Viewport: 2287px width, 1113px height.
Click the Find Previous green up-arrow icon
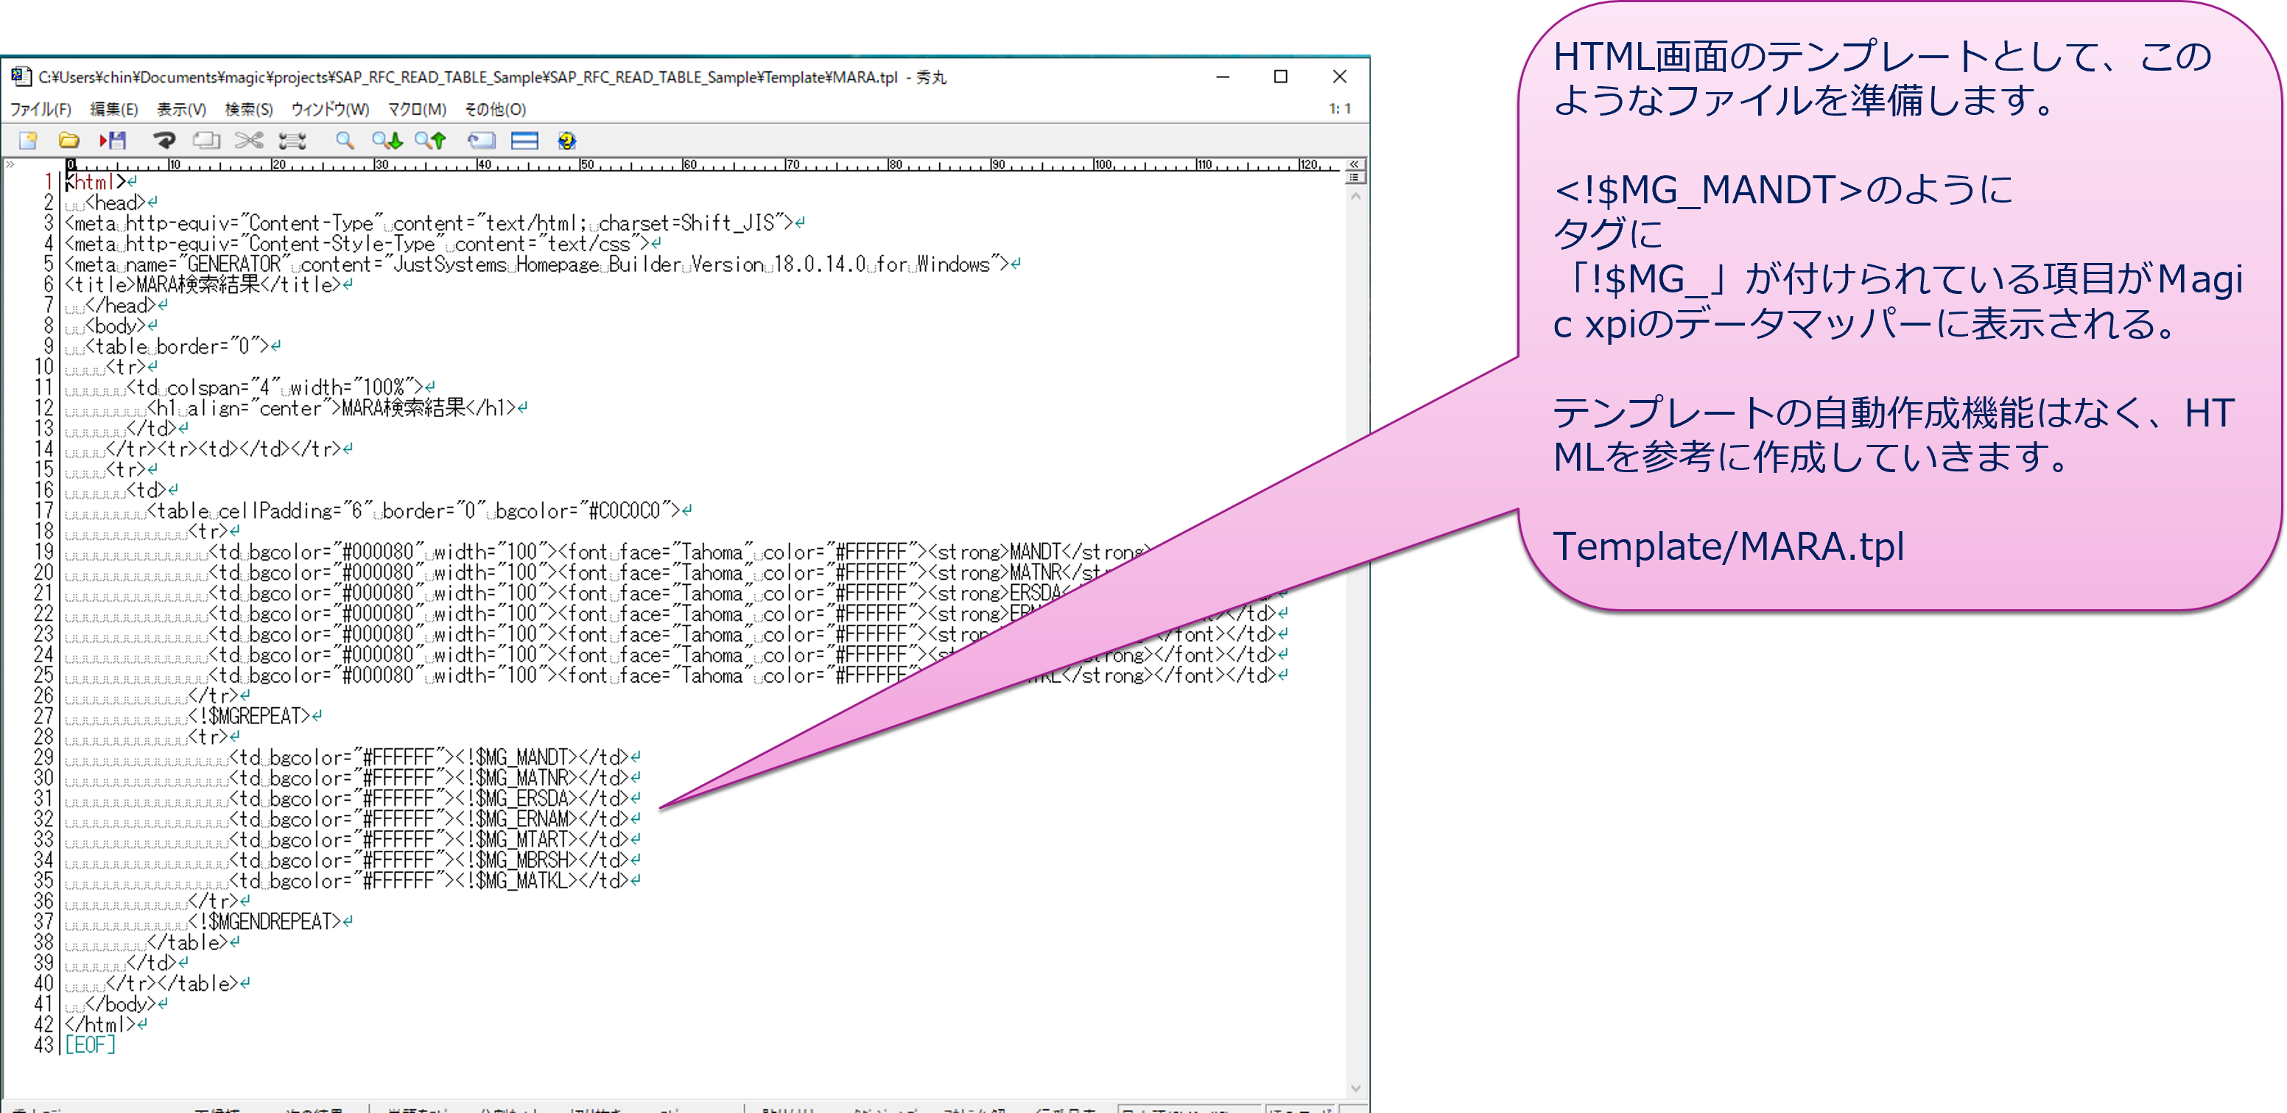(x=431, y=140)
